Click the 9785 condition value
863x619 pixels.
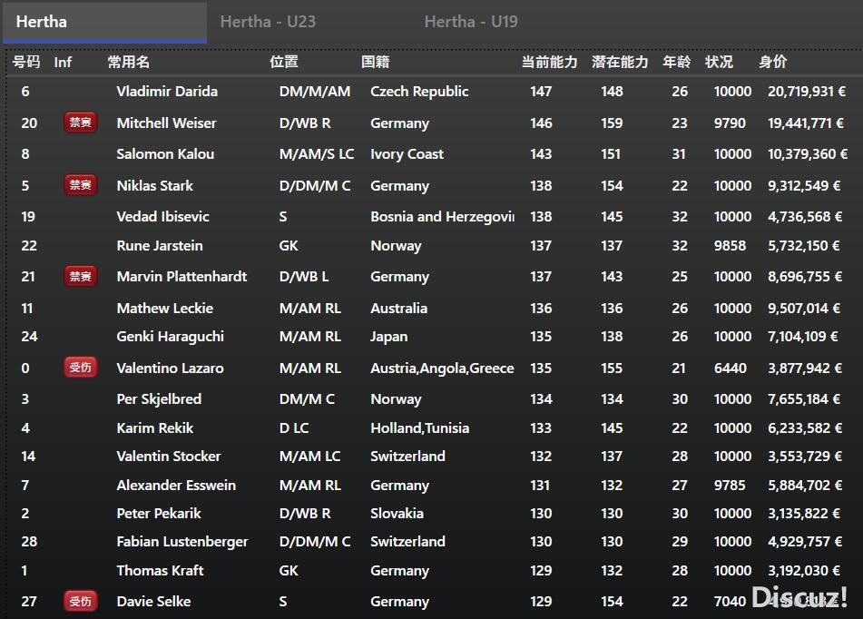point(730,486)
